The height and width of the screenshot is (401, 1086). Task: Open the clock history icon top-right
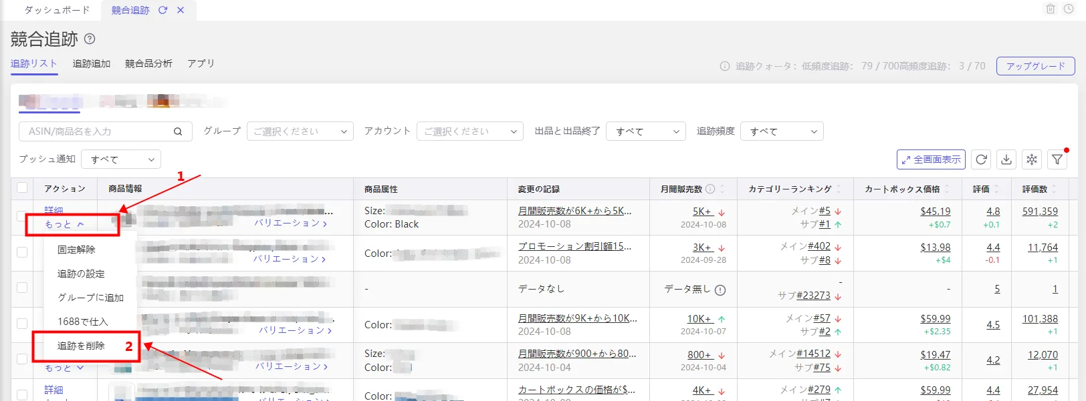coord(1069,9)
